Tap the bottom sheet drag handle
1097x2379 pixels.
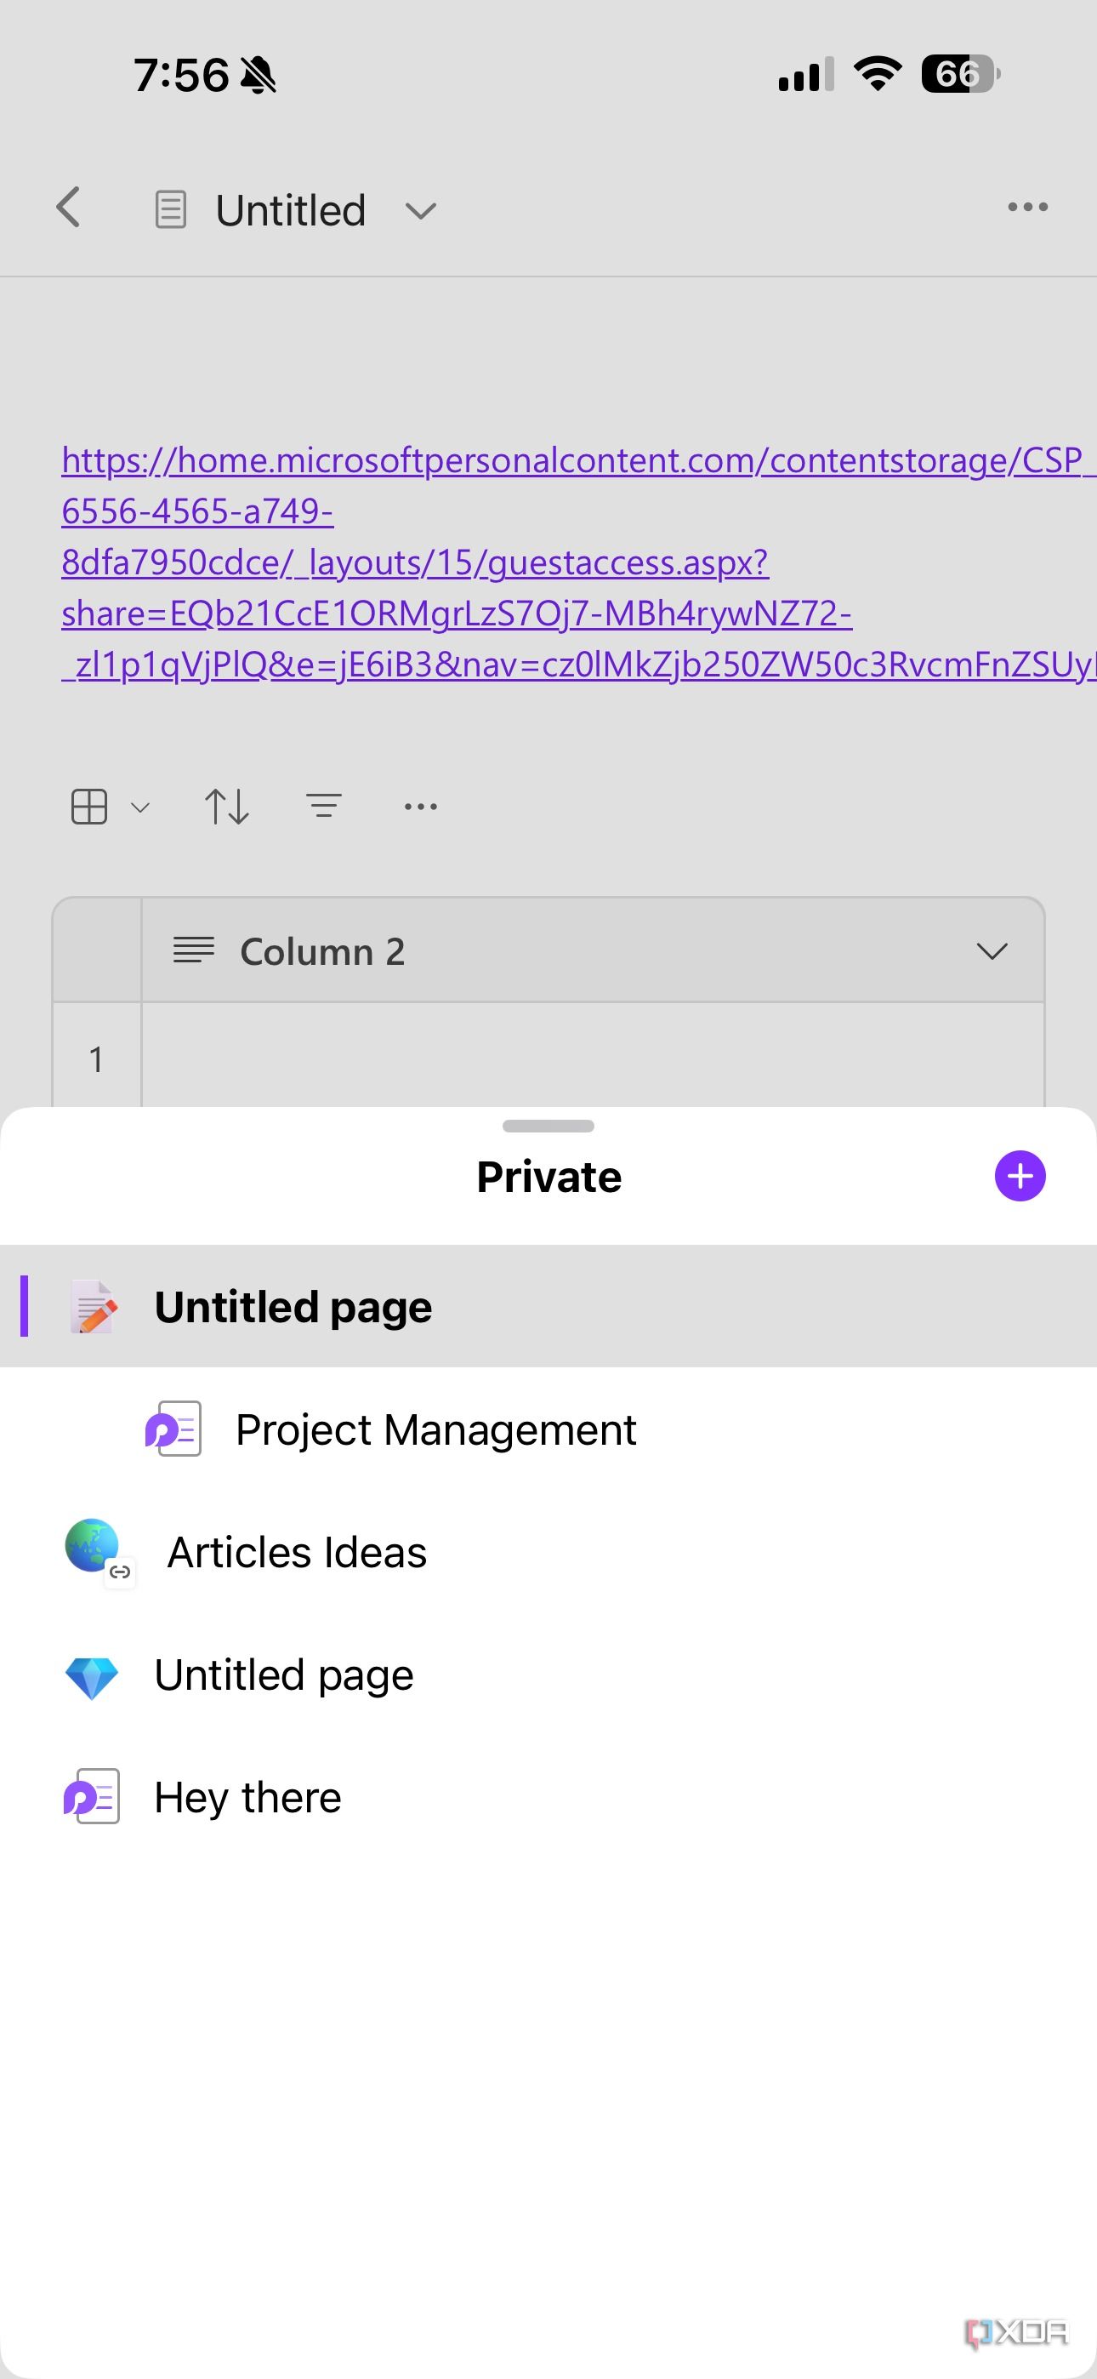pos(548,1126)
